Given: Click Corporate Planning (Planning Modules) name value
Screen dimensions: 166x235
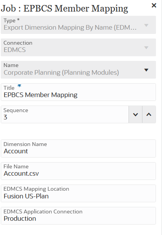Looking at the screenshot, I should coord(61,72).
